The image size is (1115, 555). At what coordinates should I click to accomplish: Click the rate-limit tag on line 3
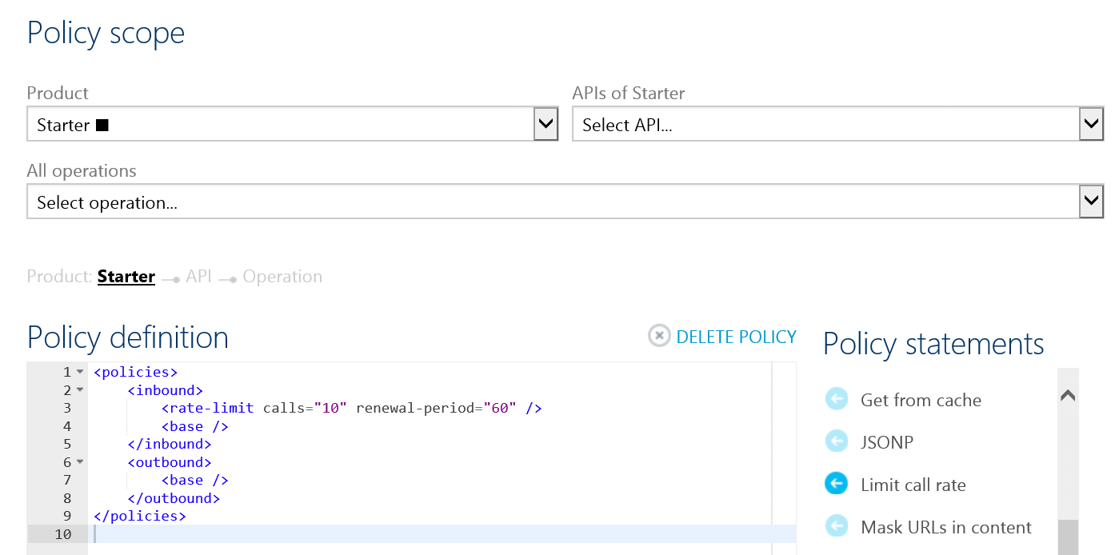click(x=208, y=408)
